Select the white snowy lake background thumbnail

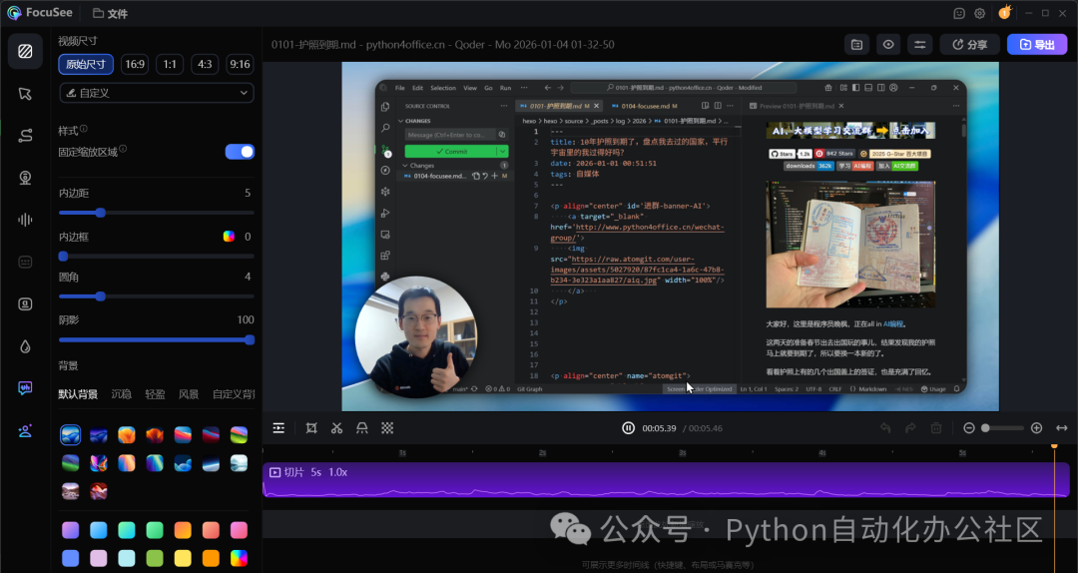click(239, 463)
